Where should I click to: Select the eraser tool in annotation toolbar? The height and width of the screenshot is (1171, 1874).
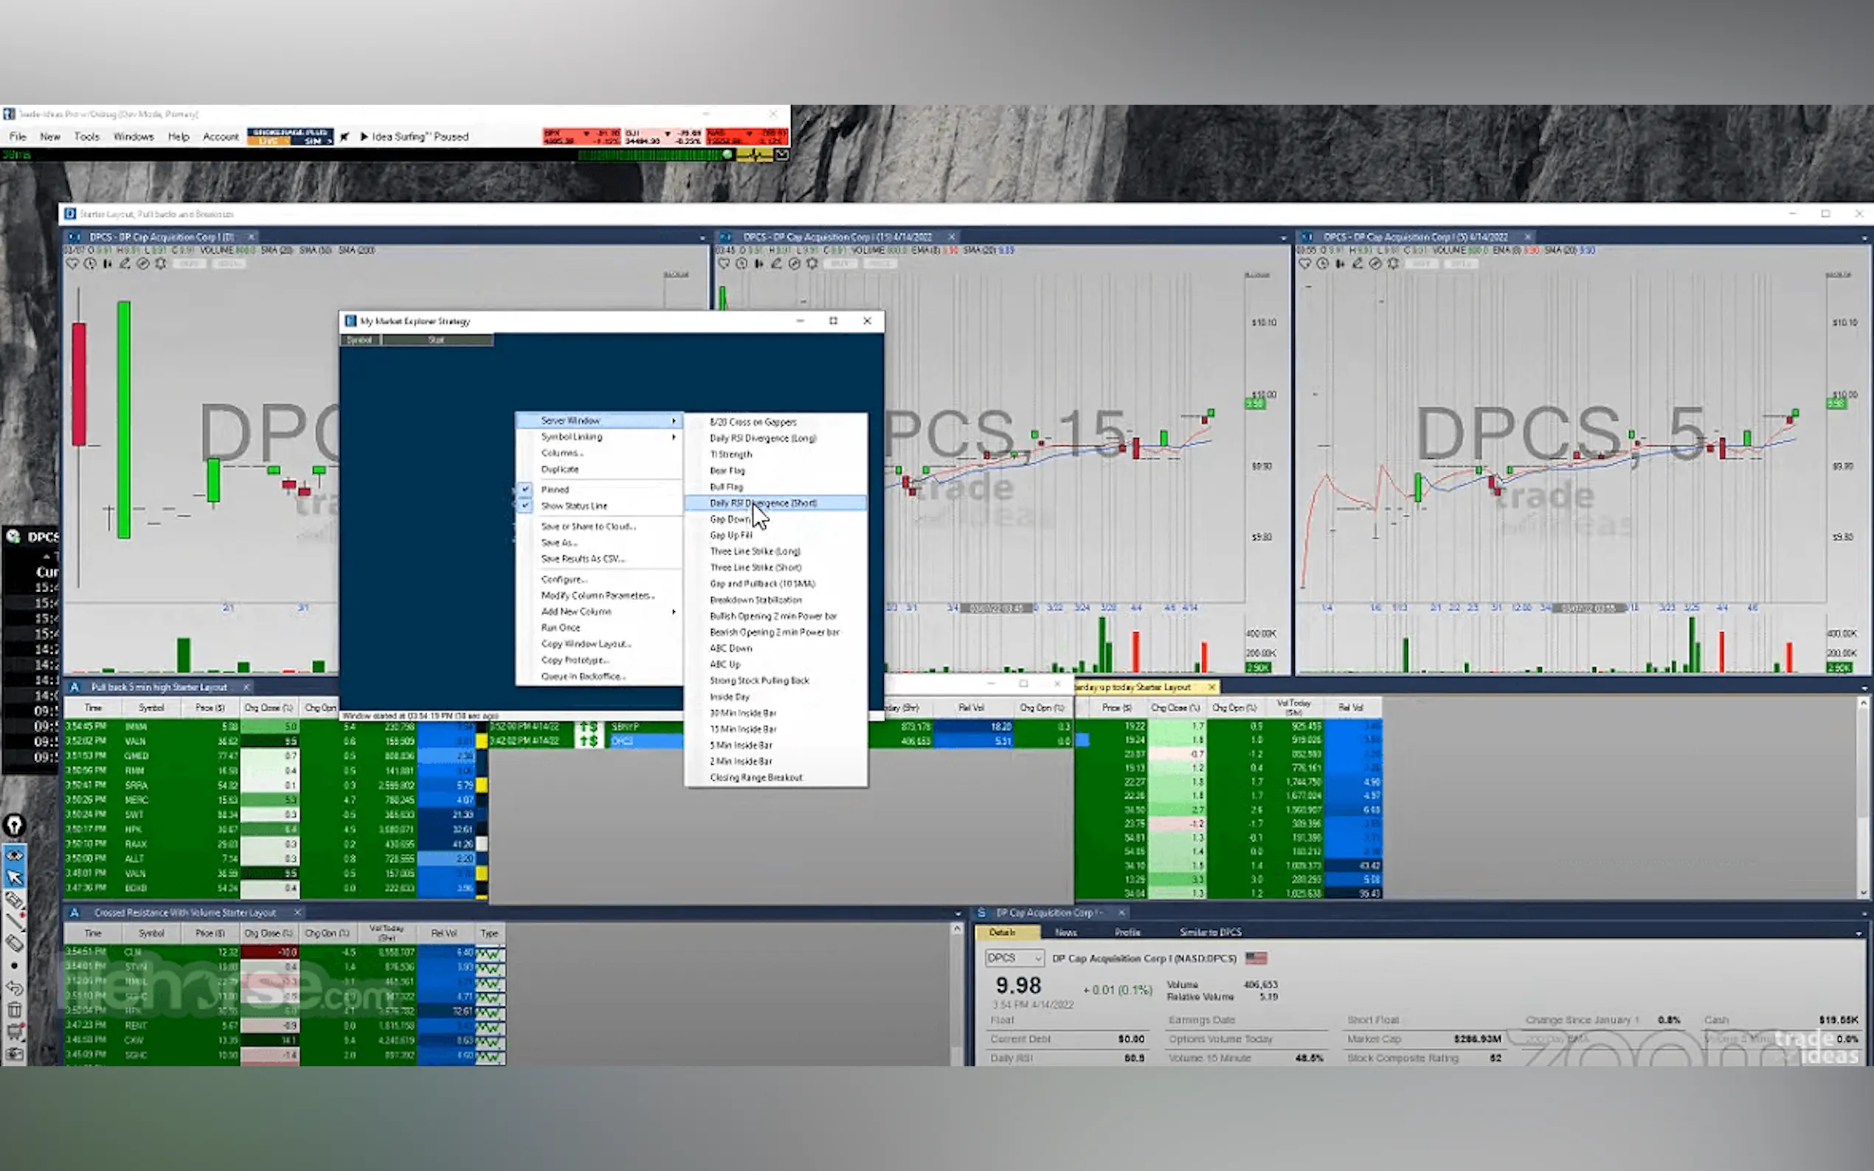click(x=14, y=943)
